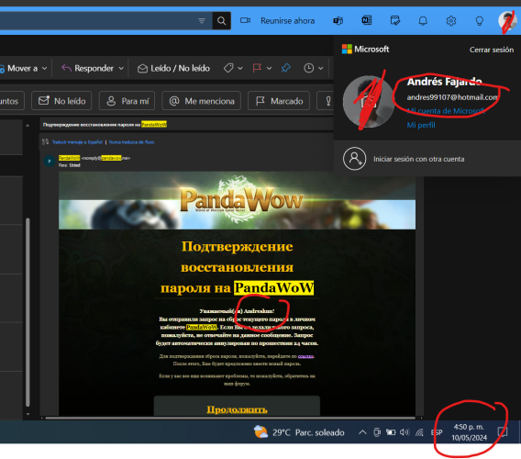Click the vertical scrollbar of message pane

[28, 312]
